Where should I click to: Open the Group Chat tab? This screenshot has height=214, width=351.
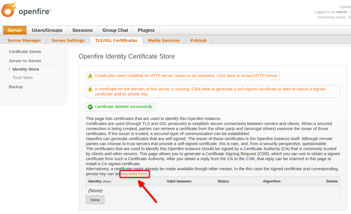click(x=115, y=30)
